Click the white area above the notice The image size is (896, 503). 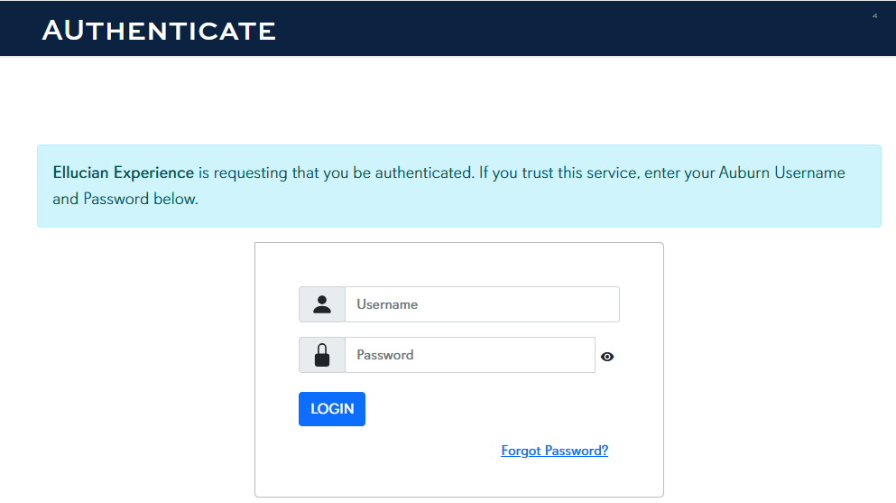click(x=451, y=99)
